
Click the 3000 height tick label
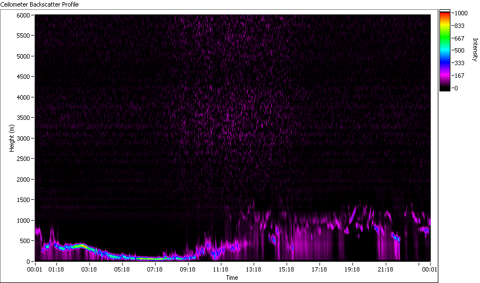point(23,138)
